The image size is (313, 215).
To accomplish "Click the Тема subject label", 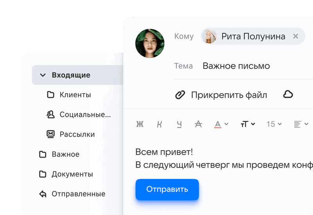I will pyautogui.click(x=183, y=66).
